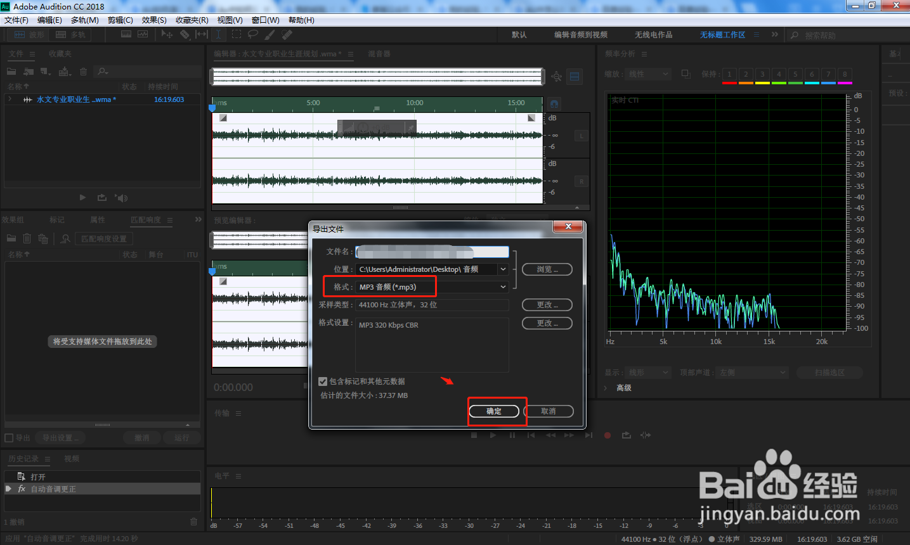Click Insert into Multitrack icon

(x=65, y=72)
